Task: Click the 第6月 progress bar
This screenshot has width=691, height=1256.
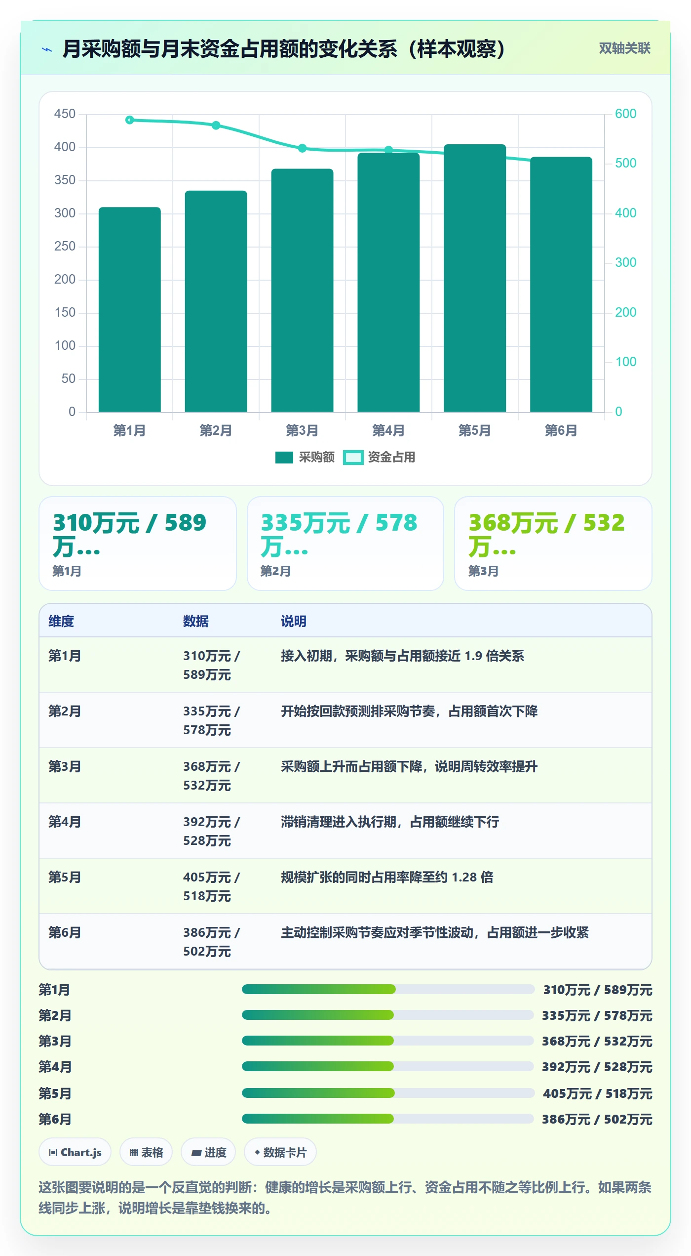Action: [387, 1119]
